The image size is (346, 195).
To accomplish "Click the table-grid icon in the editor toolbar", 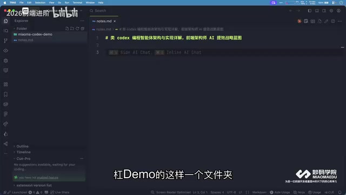I will click(x=312, y=21).
